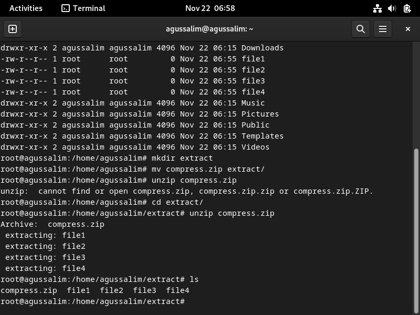The image size is (420, 315).
Task: Open the clock and calendar menu
Action: (x=210, y=8)
